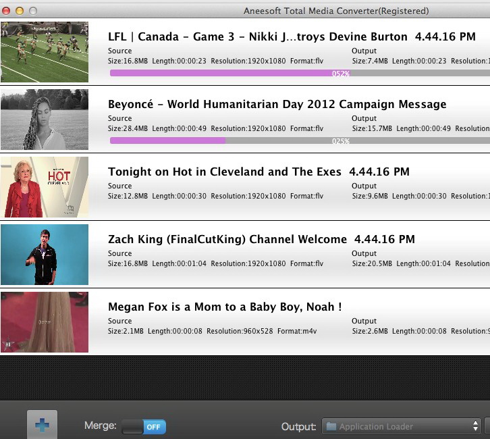The width and height of the screenshot is (490, 439).
Task: Select the LFL Canada football thumbnail
Action: click(x=45, y=52)
